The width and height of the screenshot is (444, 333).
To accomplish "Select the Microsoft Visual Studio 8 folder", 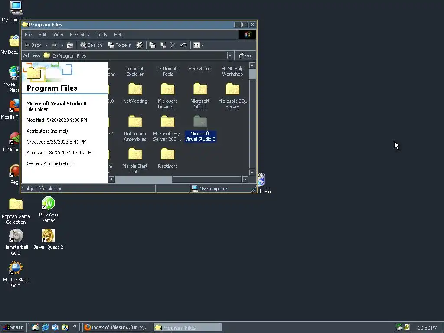I will pos(200,128).
